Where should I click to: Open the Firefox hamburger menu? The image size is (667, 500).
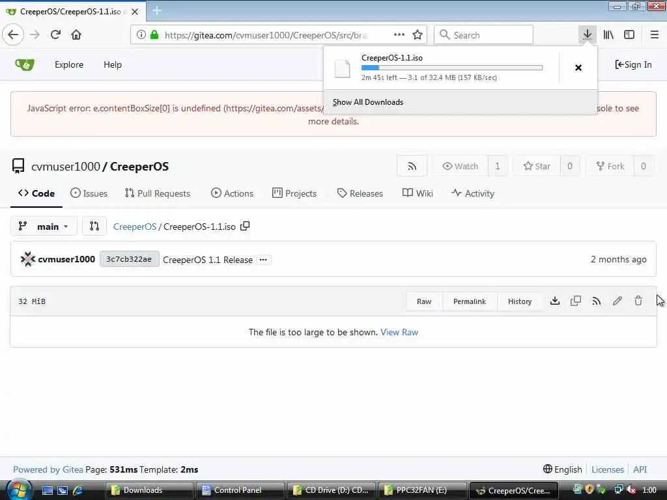654,35
